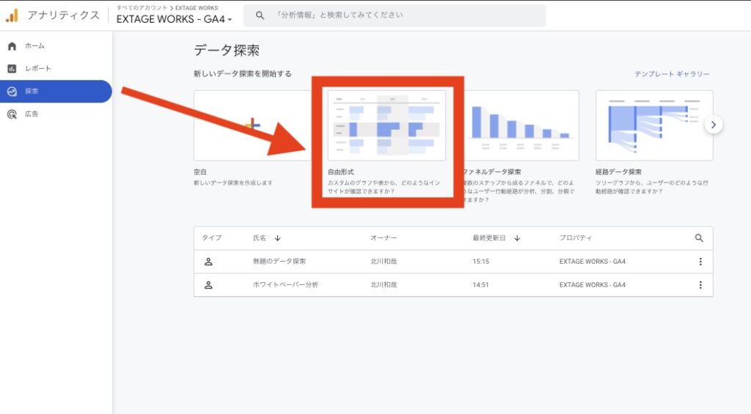
Task: Open the 自由形式 template thumbnail
Action: [x=387, y=125]
